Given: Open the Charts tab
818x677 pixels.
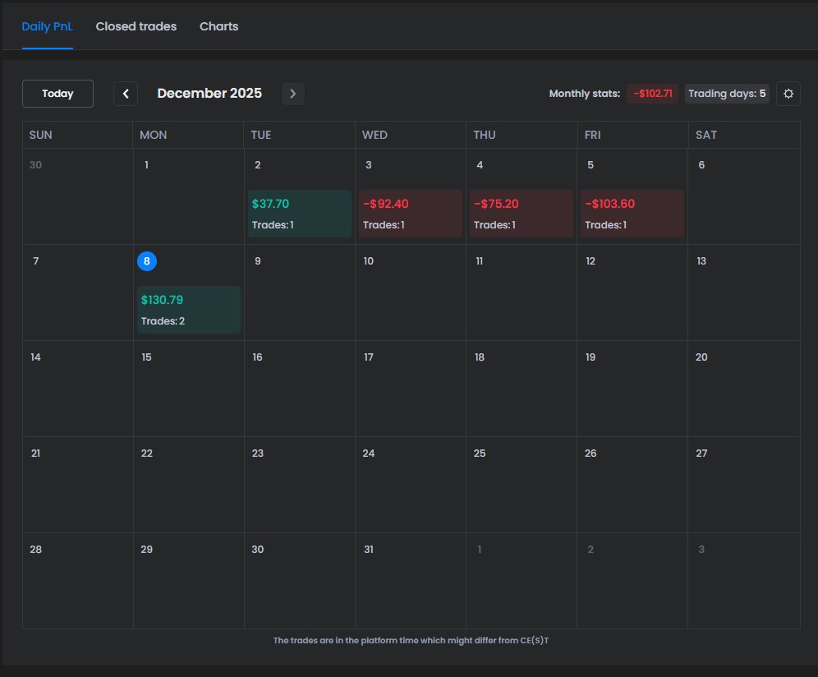Looking at the screenshot, I should [x=218, y=26].
